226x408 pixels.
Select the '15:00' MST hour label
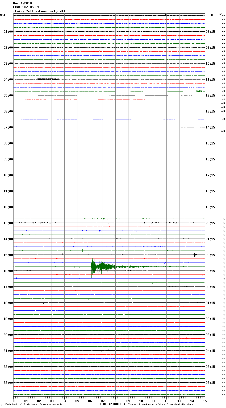tap(8, 255)
